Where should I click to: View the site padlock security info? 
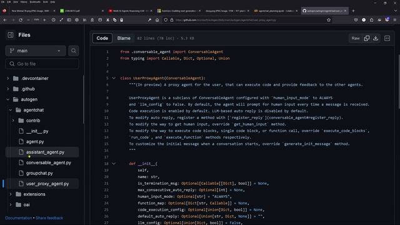172,20
